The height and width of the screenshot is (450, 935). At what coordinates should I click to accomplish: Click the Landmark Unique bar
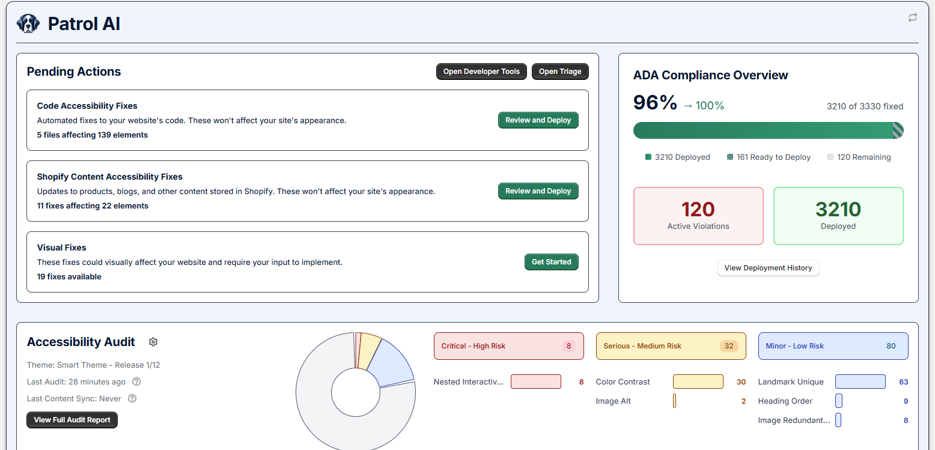click(860, 382)
